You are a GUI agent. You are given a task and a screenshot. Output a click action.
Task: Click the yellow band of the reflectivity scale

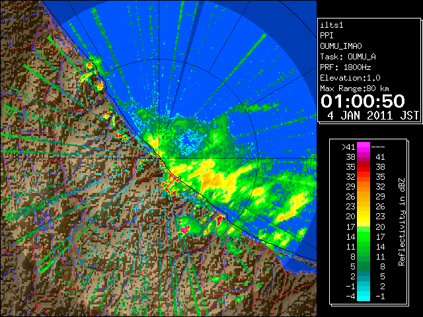coord(364,217)
